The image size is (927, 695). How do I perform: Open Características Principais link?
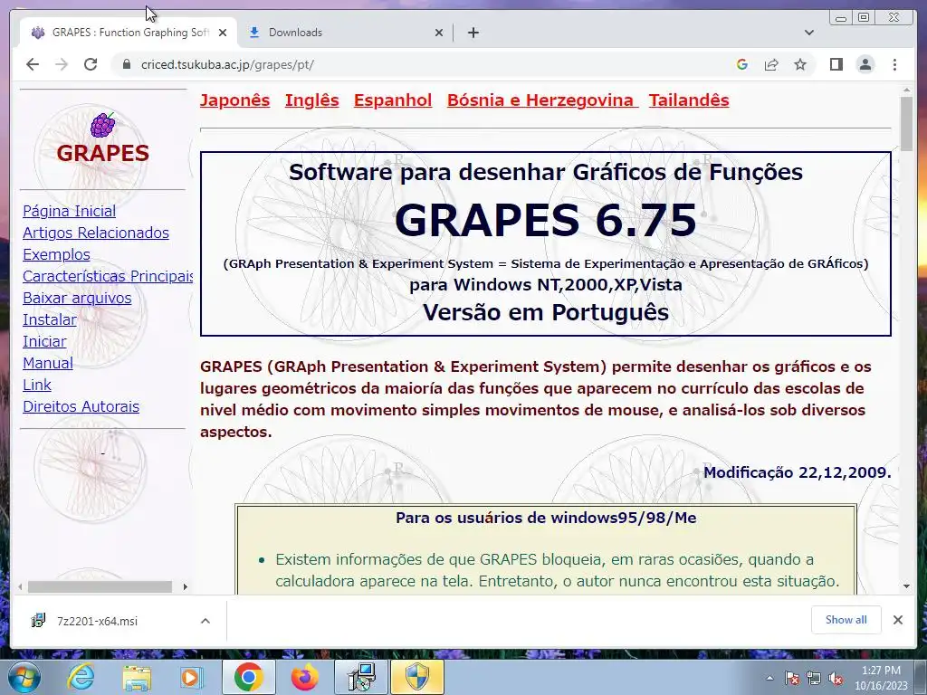click(109, 276)
